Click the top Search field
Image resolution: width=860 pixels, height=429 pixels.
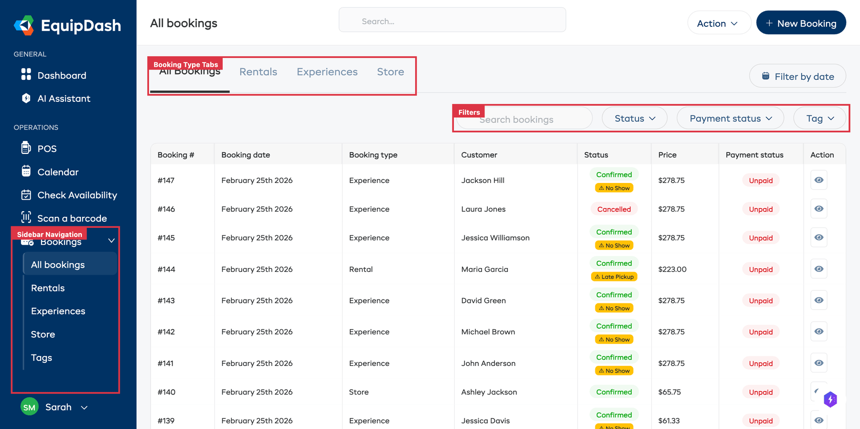452,20
